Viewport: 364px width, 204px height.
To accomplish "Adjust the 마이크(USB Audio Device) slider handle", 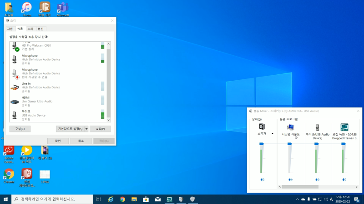I will pos(316,144).
